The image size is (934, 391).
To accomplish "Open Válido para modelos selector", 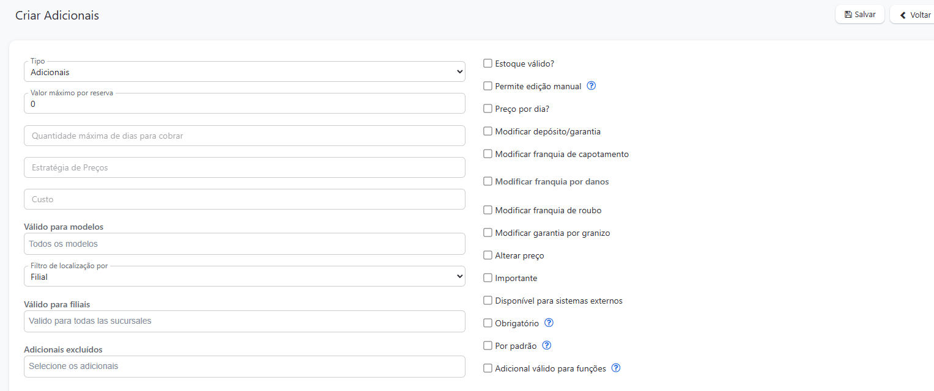I will (245, 244).
